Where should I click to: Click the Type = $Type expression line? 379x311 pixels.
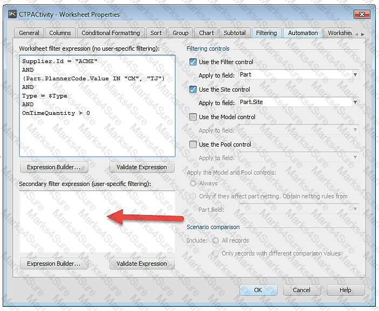click(x=45, y=96)
